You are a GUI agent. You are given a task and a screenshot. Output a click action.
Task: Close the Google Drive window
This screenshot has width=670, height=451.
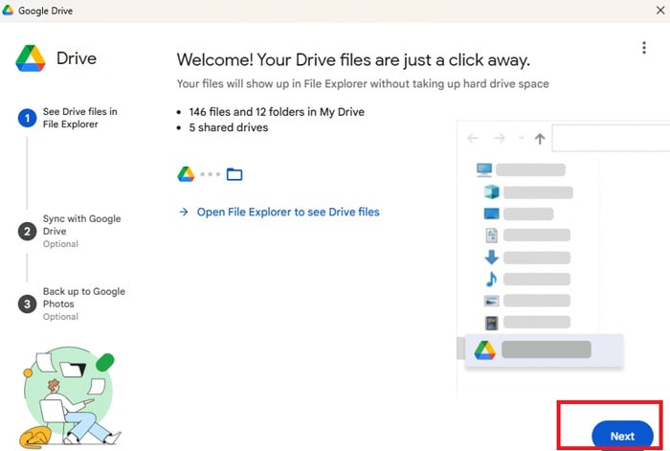tap(653, 11)
